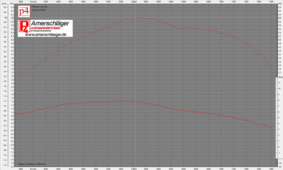283x170 pixels.
Task: Click the 5621 cursor marker on top axis
Action: (x=134, y=1)
